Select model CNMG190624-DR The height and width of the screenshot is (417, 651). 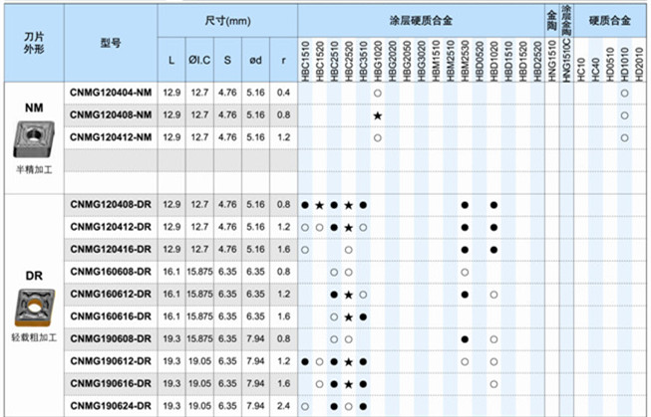click(111, 405)
